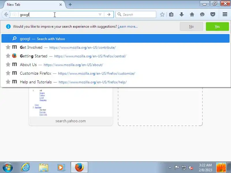Bookmark this page with the star icon

162,14
